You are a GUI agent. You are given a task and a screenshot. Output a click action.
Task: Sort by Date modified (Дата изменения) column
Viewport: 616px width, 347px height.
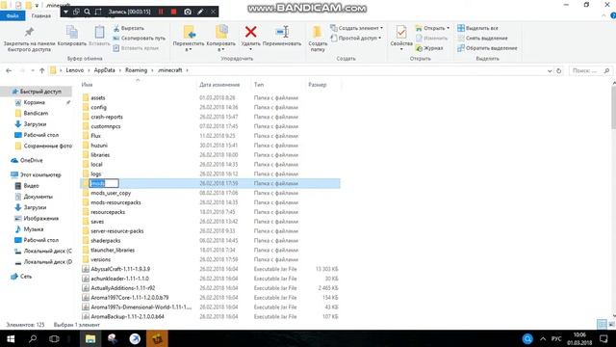(x=219, y=85)
